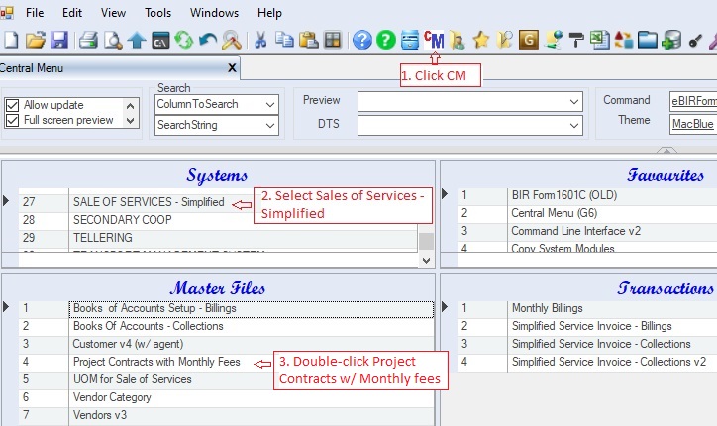Toggle the Allow update checkbox
717x426 pixels.
pyautogui.click(x=13, y=105)
